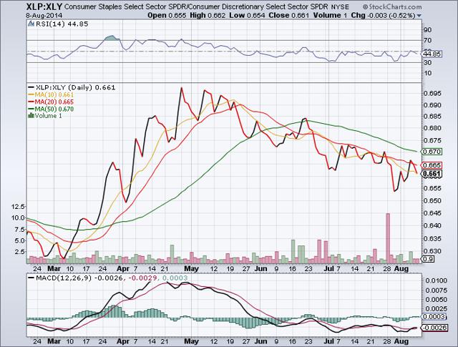Click the -0.0026 MACD value tag
The height and width of the screenshot is (347, 458).
434,328
